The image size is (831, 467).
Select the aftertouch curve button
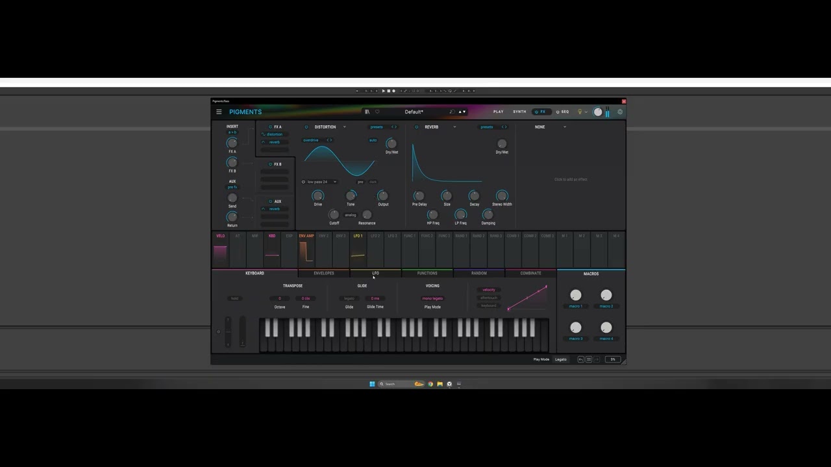point(489,298)
